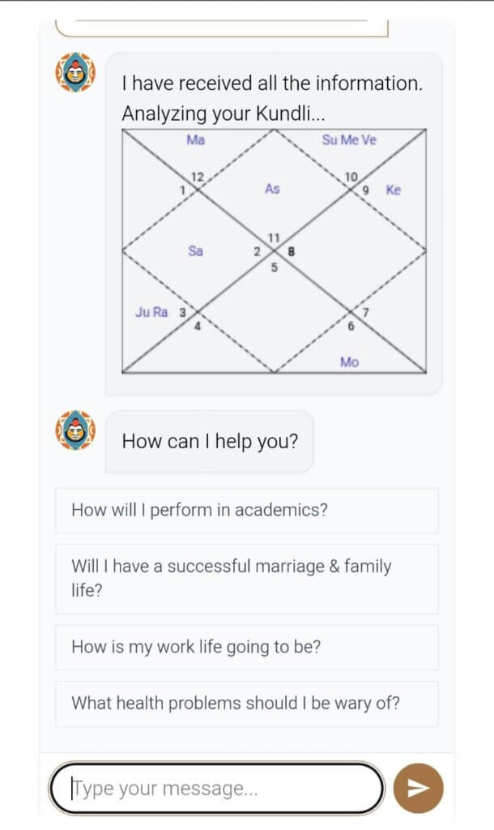Focus the Type your message field
494x830 pixels.
(217, 788)
